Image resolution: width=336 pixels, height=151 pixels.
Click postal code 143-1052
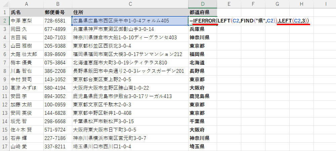click(58, 79)
